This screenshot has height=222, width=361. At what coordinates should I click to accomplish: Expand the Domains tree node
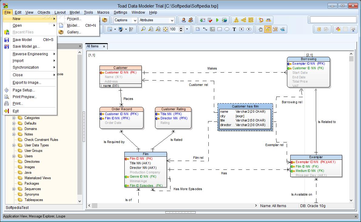(14, 129)
